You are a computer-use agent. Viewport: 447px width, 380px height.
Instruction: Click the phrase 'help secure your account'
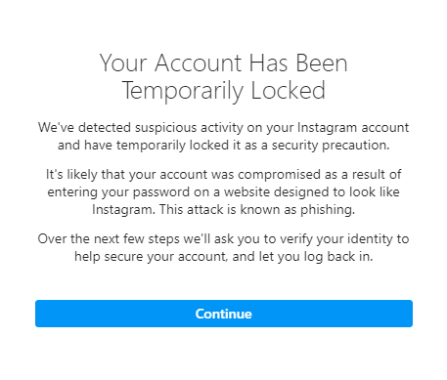151,257
